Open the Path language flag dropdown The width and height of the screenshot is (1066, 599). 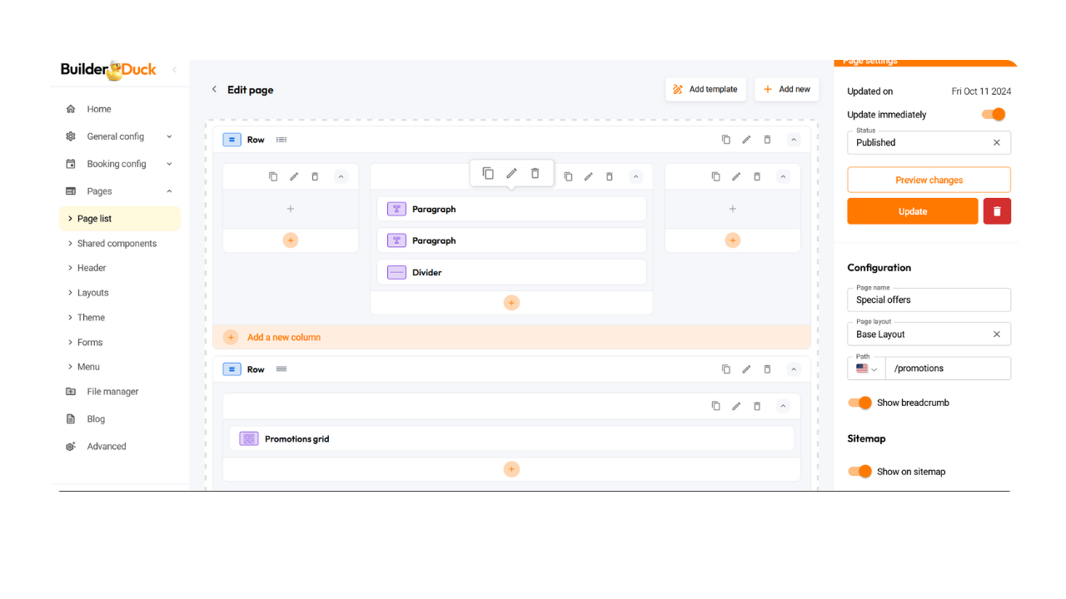click(866, 369)
